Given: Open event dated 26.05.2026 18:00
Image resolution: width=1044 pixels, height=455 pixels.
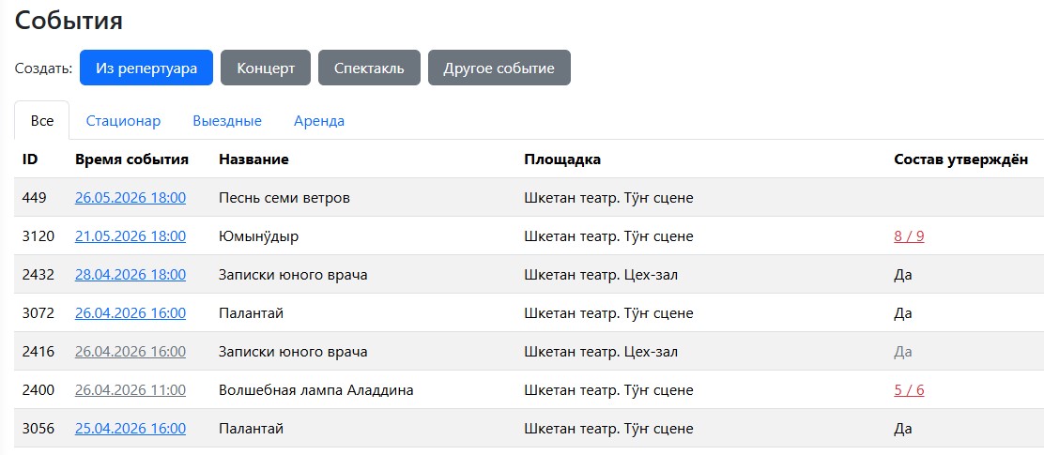Looking at the screenshot, I should point(130,198).
